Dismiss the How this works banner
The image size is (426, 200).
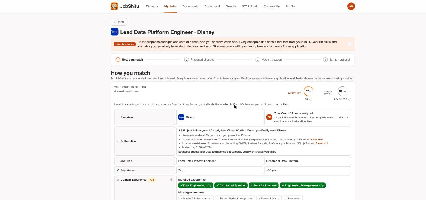point(349,44)
